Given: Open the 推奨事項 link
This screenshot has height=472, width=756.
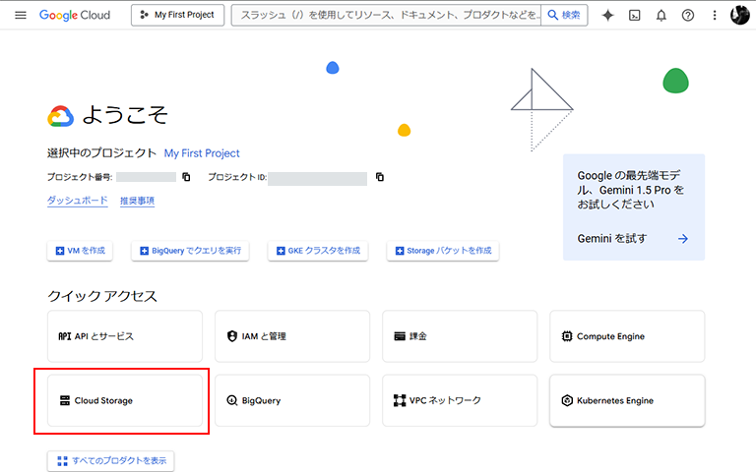Looking at the screenshot, I should 137,201.
